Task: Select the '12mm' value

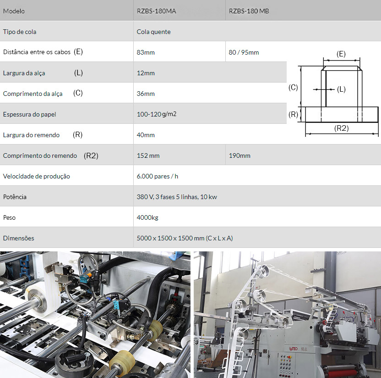Action: click(x=146, y=73)
